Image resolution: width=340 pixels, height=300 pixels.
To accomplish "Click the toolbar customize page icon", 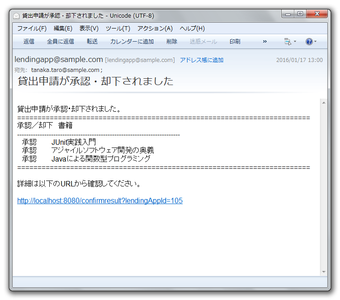I will pos(288,42).
